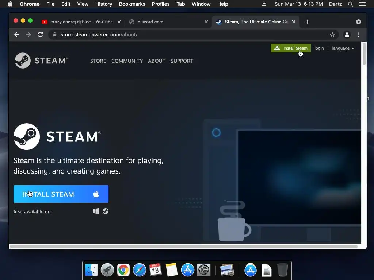Open the SUPPORT navigation item

tap(182, 61)
